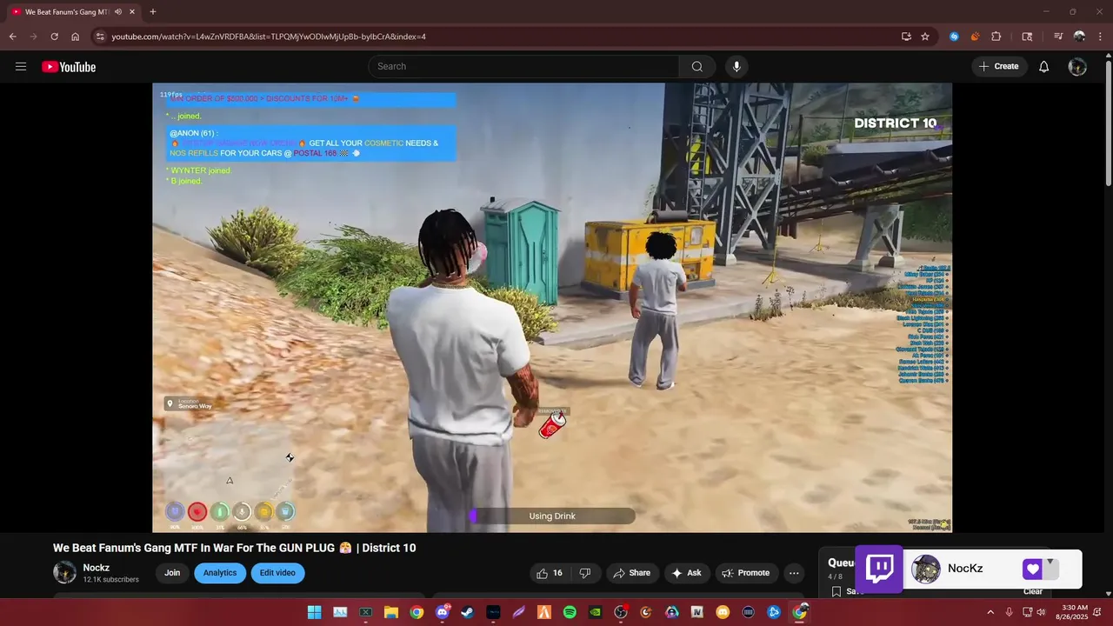This screenshot has width=1113, height=626.
Task: Open the Shazam extension
Action: tap(954, 37)
